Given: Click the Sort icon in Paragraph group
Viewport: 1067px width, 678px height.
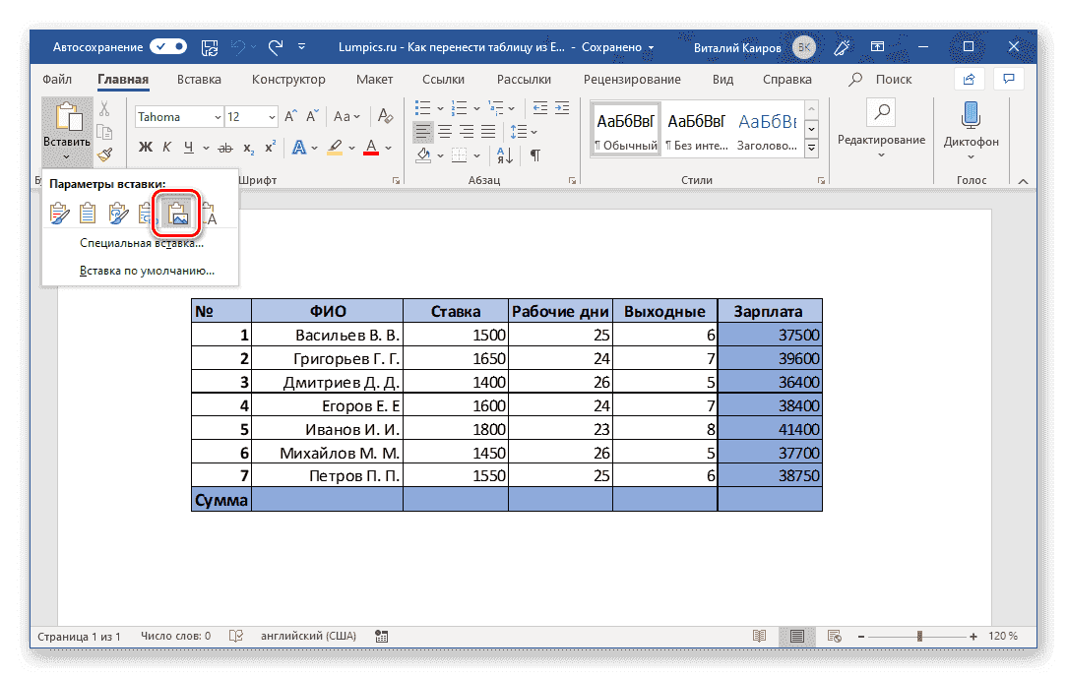Looking at the screenshot, I should pyautogui.click(x=503, y=155).
